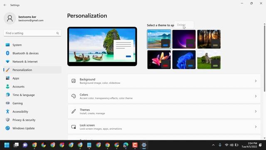Open the Apps category
The width and height of the screenshot is (266, 150).
[32, 78]
